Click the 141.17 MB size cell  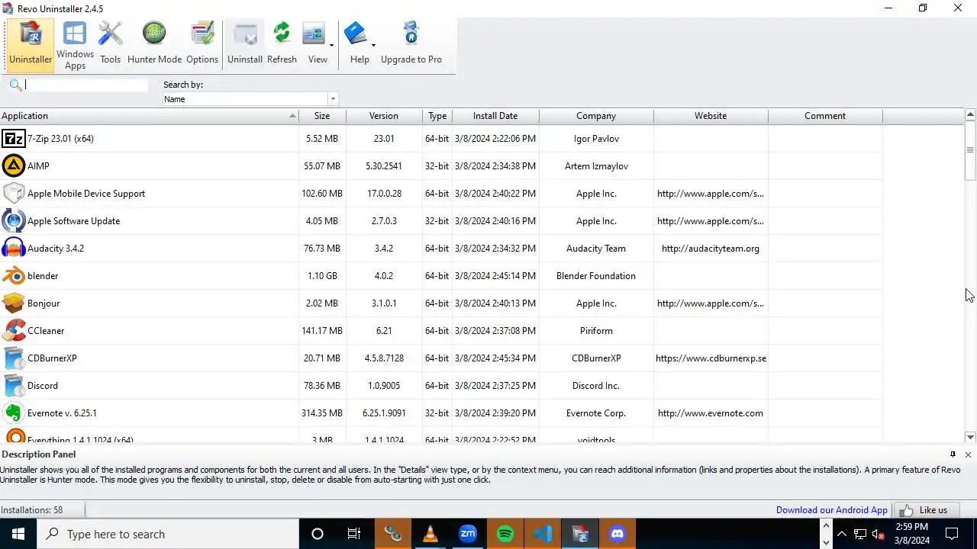[322, 331]
